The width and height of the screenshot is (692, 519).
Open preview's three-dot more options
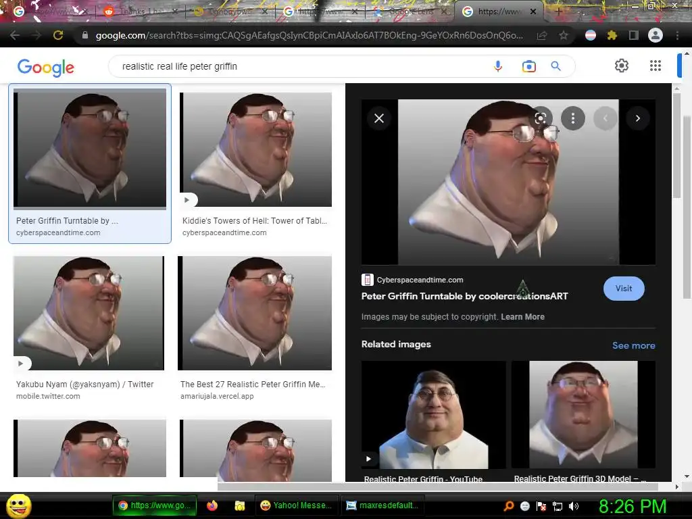point(573,118)
